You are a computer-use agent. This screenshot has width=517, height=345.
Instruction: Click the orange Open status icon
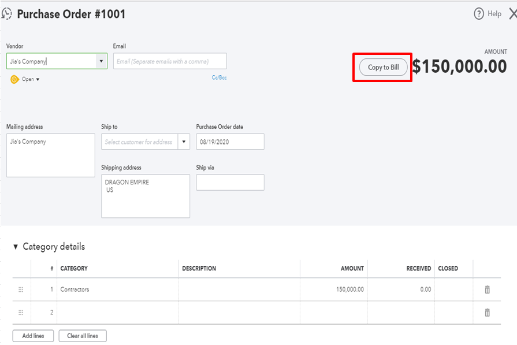[14, 79]
